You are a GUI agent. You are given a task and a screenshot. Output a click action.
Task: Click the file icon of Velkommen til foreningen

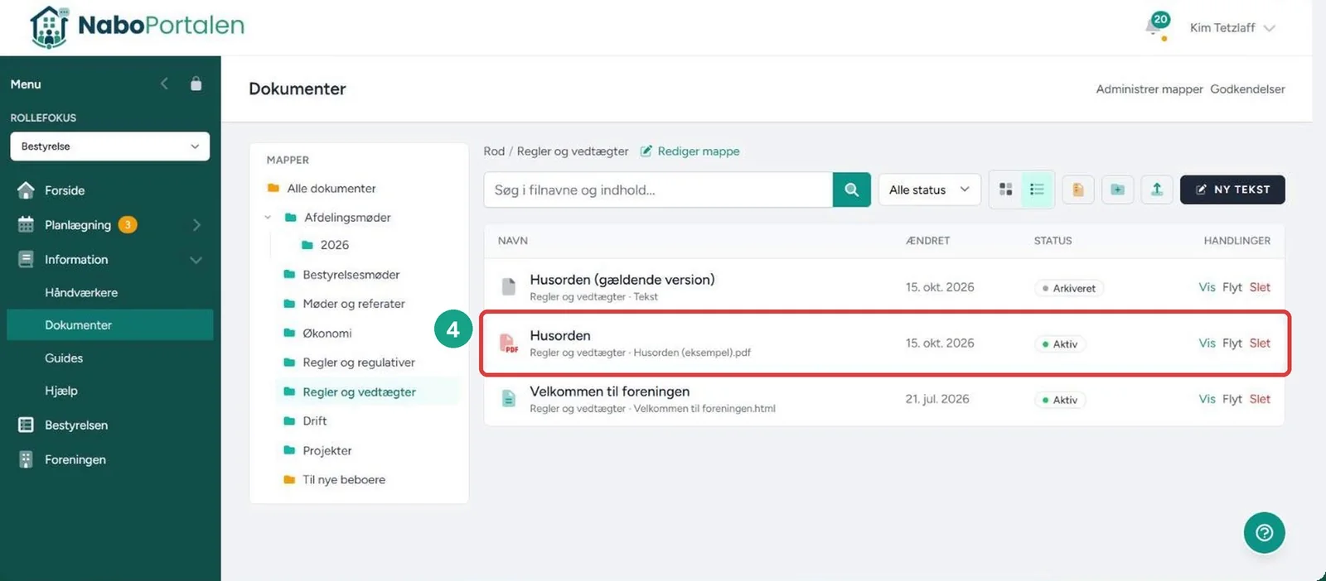point(509,399)
